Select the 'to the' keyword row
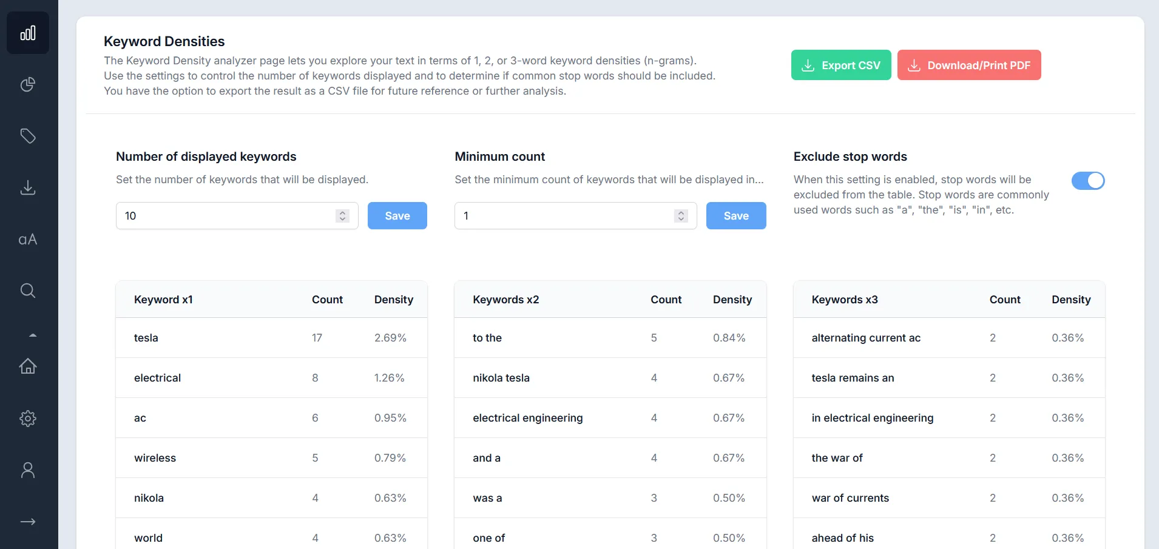The width and height of the screenshot is (1159, 549). [610, 338]
